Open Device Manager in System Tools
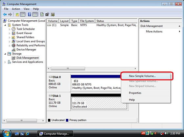Screen dimensions: 184x137 (26, 49)
